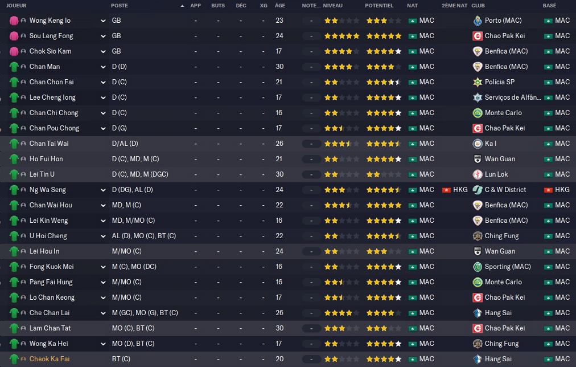The height and width of the screenshot is (367, 576).
Task: Expand the dropdown chevron for Wong Keng Io
Action: click(x=103, y=21)
